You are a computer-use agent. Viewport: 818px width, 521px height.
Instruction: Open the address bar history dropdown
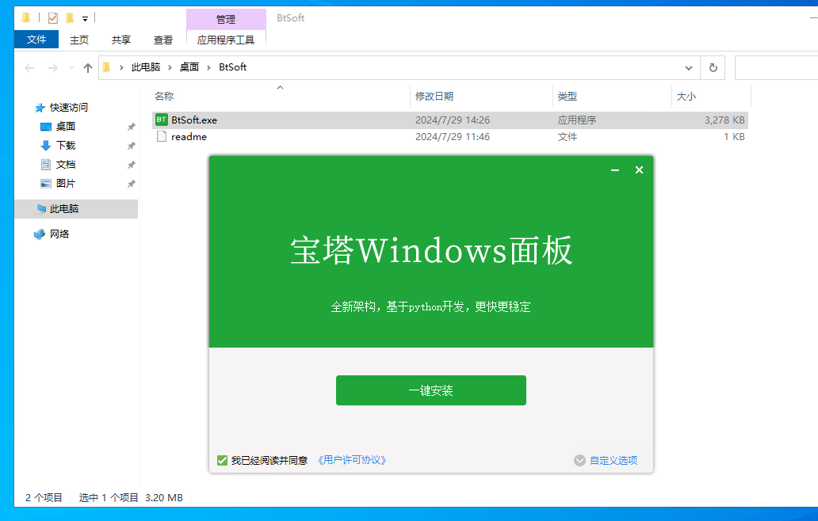coord(689,68)
